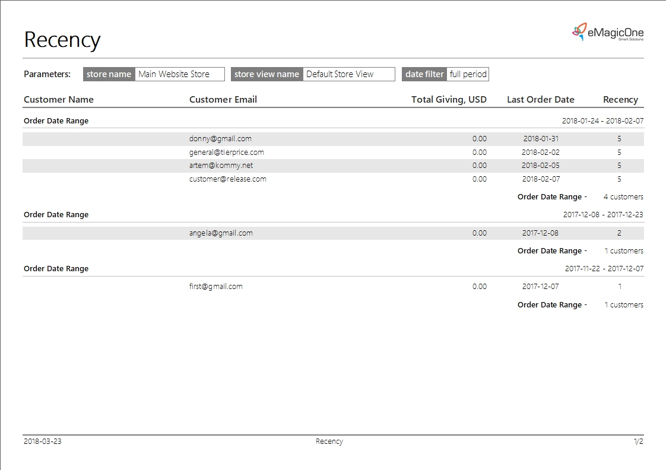This screenshot has width=666, height=470.
Task: Click the 4 customers summary
Action: click(x=623, y=197)
